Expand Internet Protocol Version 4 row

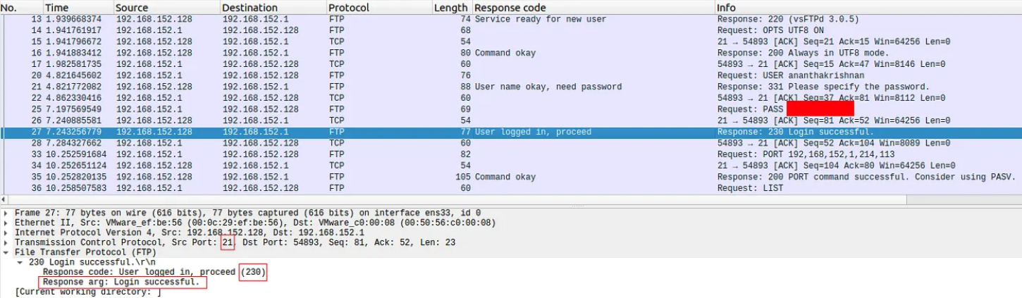pyautogui.click(x=7, y=232)
